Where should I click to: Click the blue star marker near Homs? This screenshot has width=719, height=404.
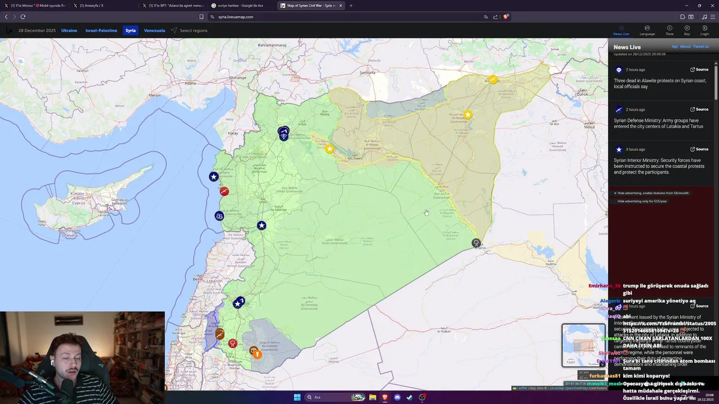point(262,225)
